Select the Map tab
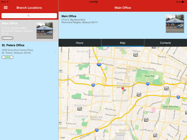187x140 pixels. tap(123, 43)
